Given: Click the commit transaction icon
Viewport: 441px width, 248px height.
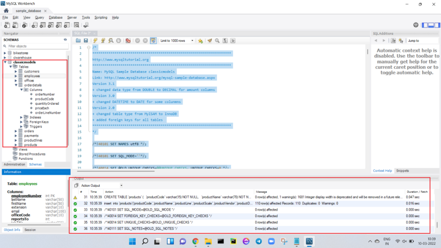Looking at the screenshot, I should pyautogui.click(x=137, y=40).
